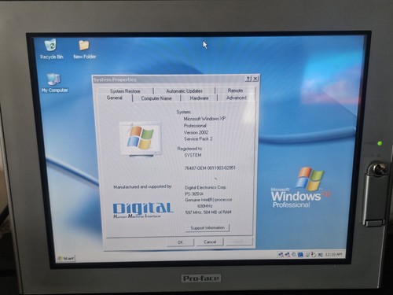
Task: Click the 'Version 2002' text
Action: pos(196,132)
